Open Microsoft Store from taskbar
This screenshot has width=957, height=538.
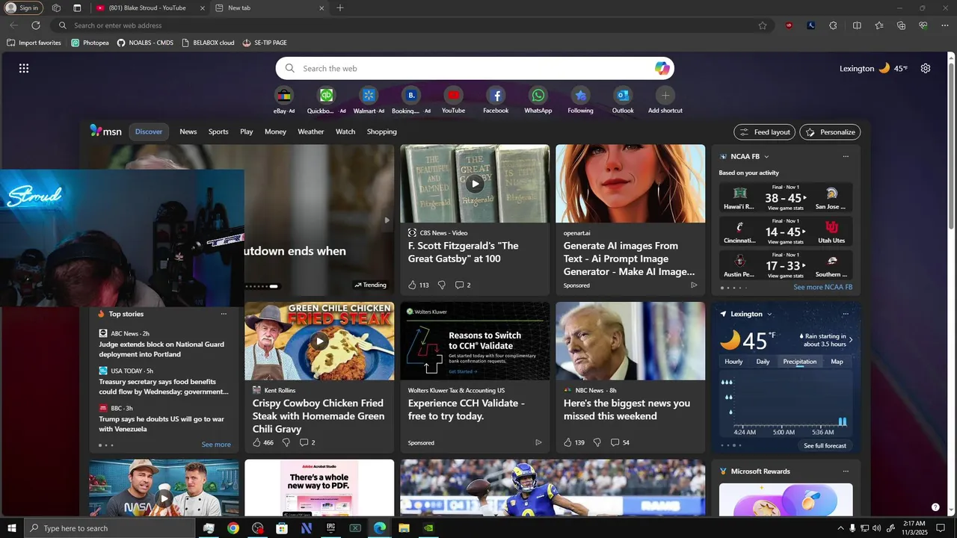click(282, 528)
